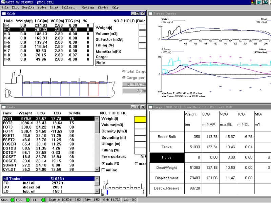Viewport: 271px width, 203px height.
Task: Select the total Cargo radio option
Action: tap(124, 71)
